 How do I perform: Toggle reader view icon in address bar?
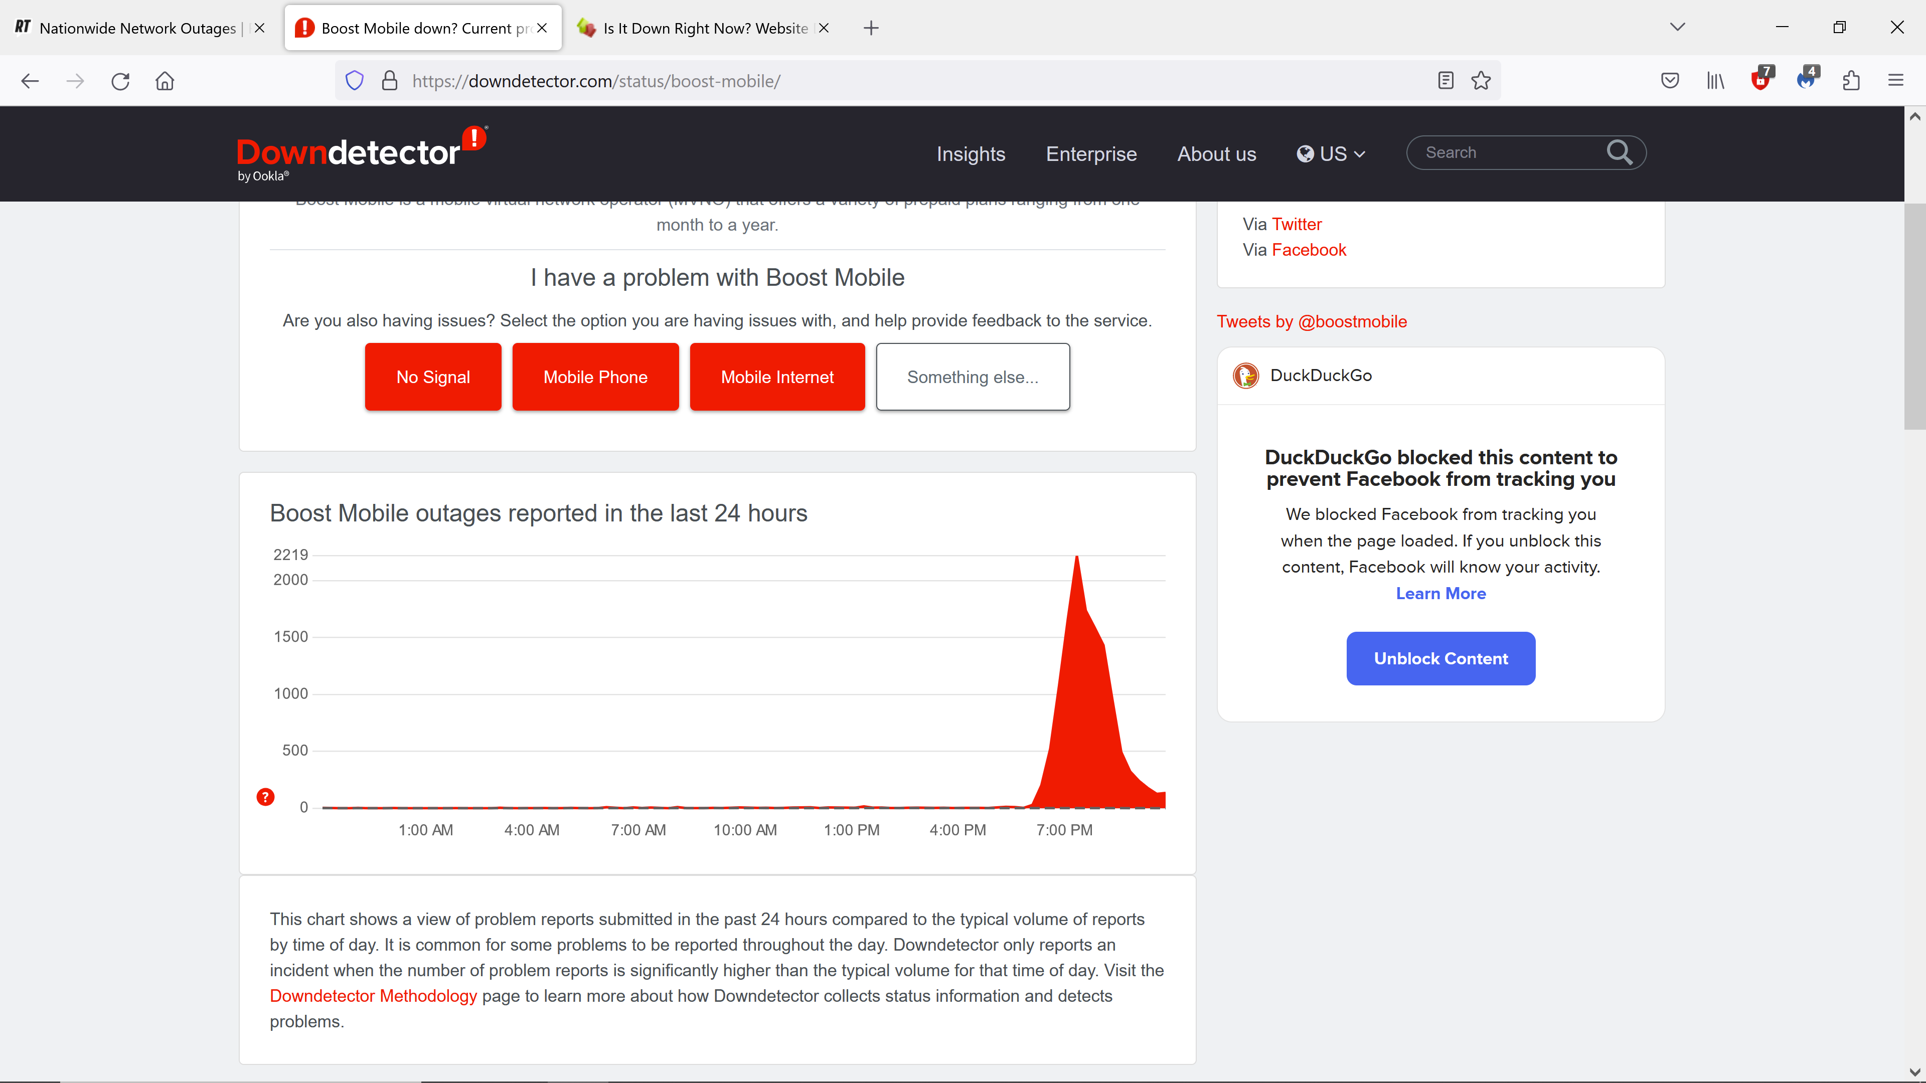(x=1445, y=81)
